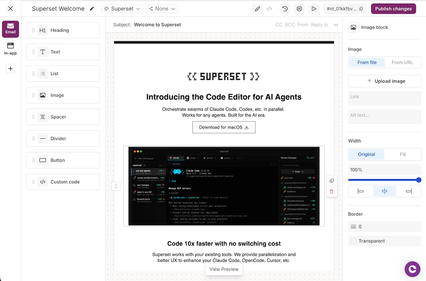
Task: Duplicate the screenshot image block
Action: pos(332,180)
